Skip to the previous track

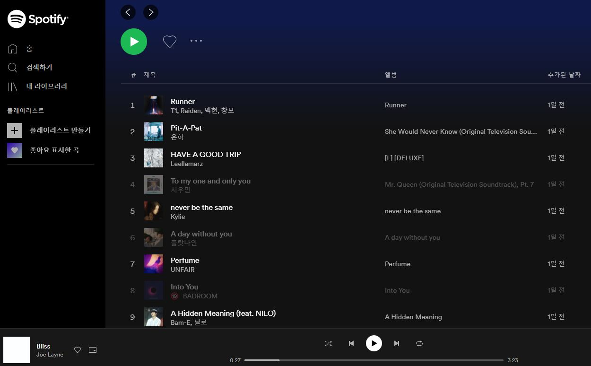pos(351,343)
